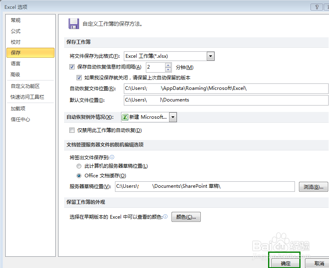Click the 新建 Microsoft... workbook selector
329x268 pixels.
[149, 117]
